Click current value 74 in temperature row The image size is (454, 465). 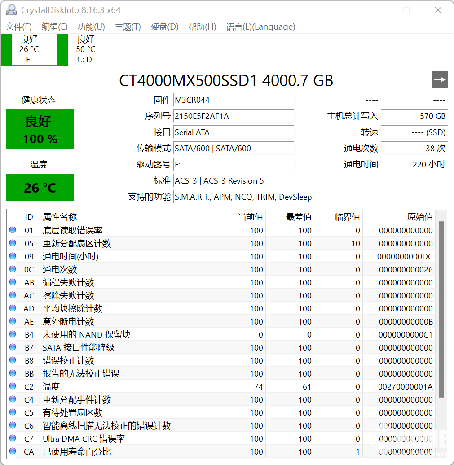(258, 387)
